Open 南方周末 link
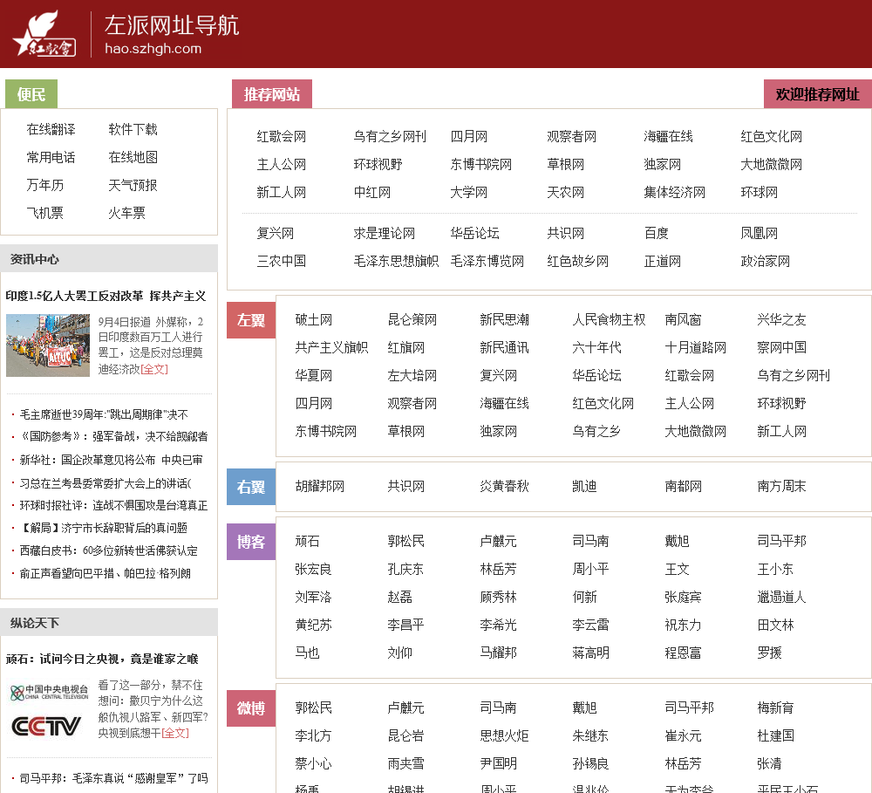 pyautogui.click(x=781, y=487)
